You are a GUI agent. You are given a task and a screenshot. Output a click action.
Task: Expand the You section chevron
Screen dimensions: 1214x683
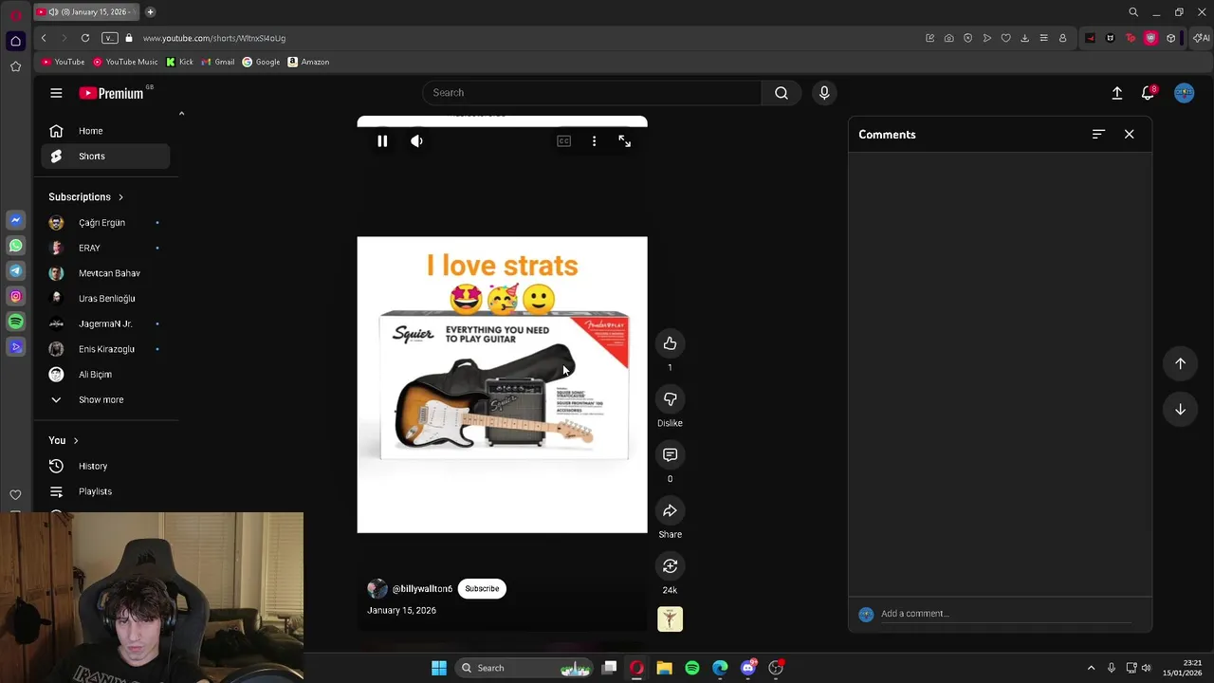coord(76,441)
